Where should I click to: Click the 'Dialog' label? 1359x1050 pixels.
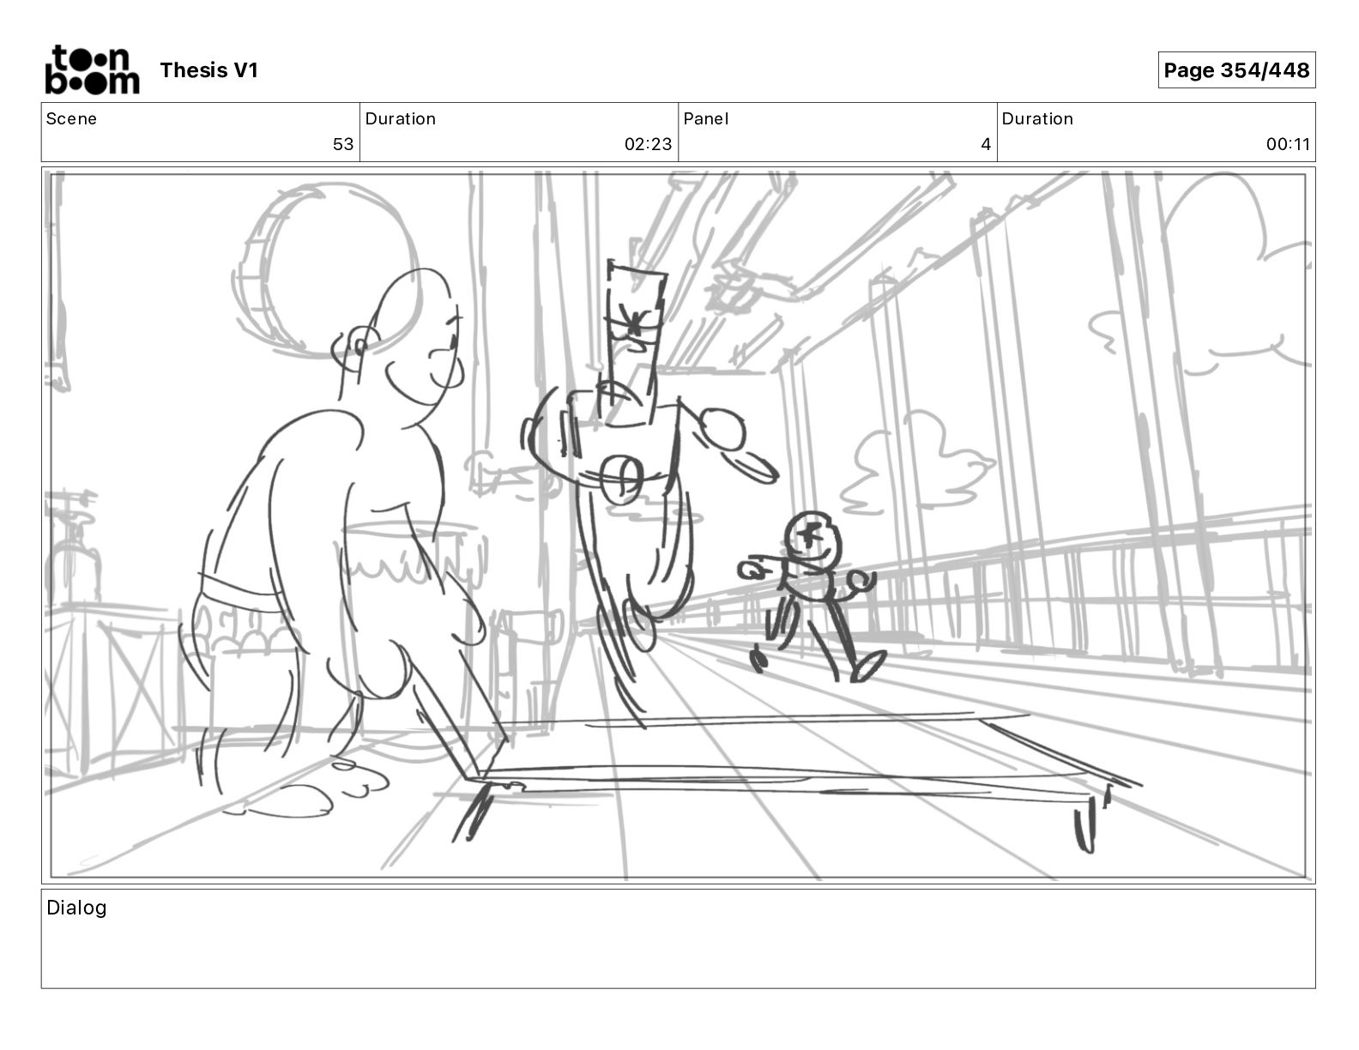coord(76,908)
